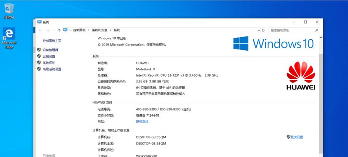Click the 2019 Microsoft Corporation copyright text
Screen dimensions: 348x157
(x=132, y=45)
